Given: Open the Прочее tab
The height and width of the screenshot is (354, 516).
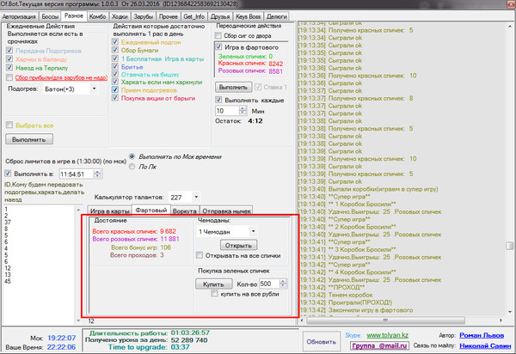Looking at the screenshot, I should [169, 16].
